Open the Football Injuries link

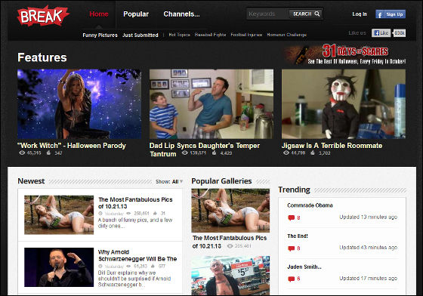click(x=246, y=35)
